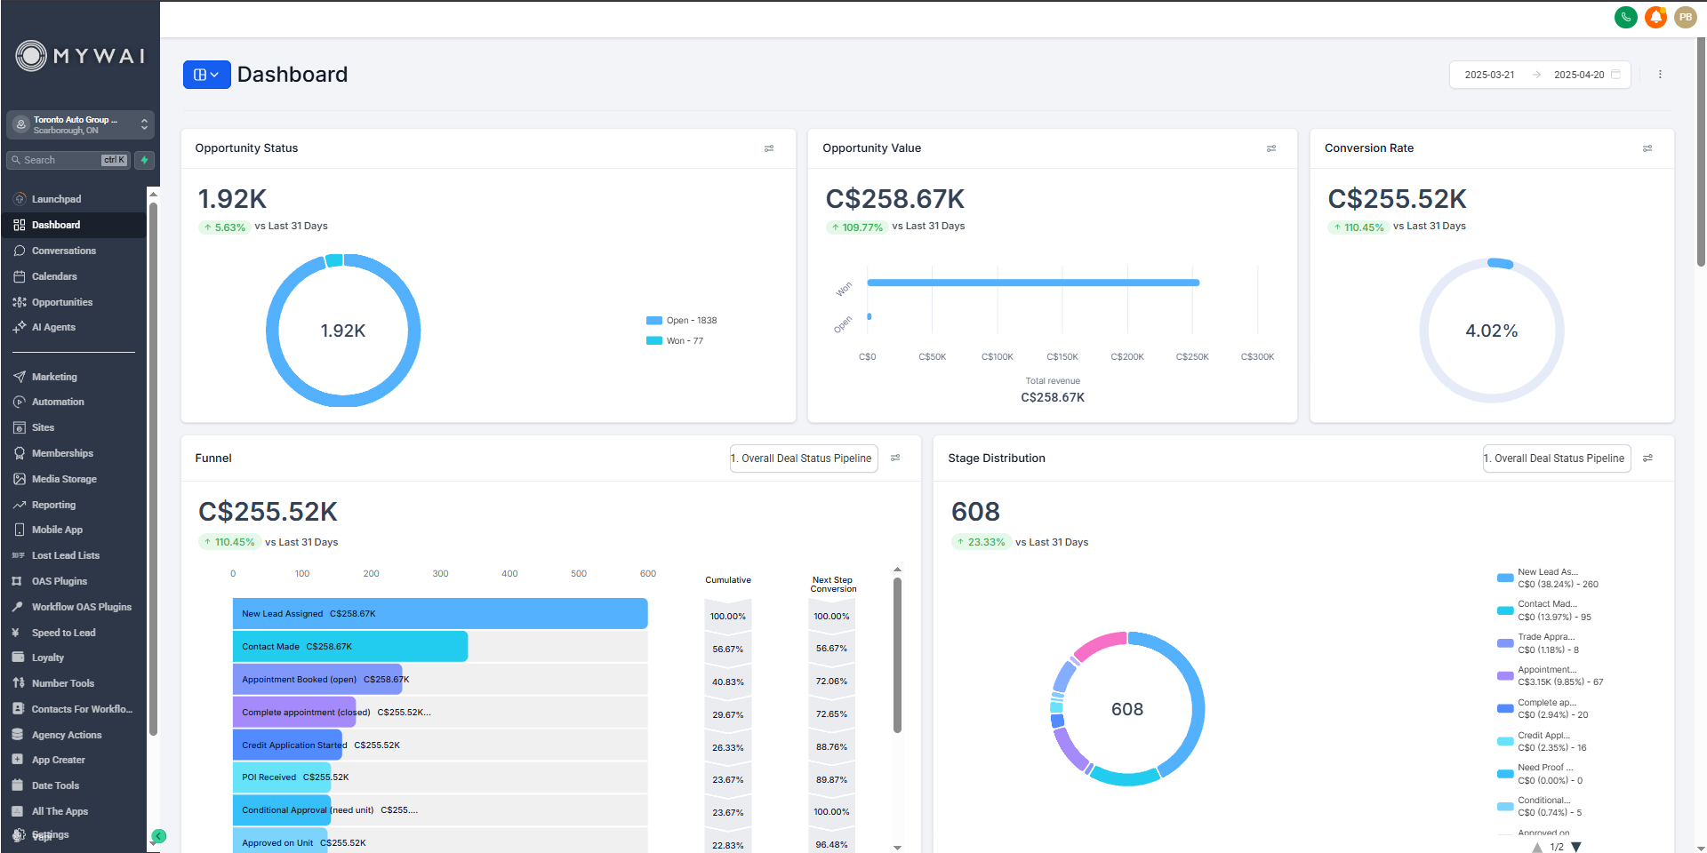Open the Stage Distribution pipeline dropdown
The width and height of the screenshot is (1707, 853).
1557,458
